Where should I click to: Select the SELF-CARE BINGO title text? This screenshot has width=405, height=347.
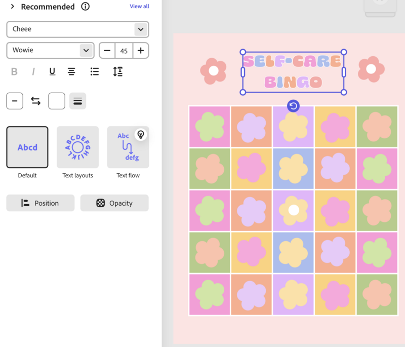(x=293, y=72)
